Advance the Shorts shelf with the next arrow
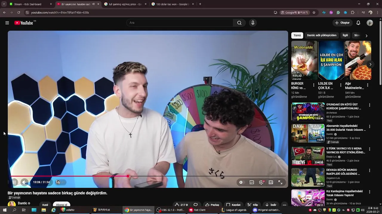The height and width of the screenshot is (214, 382). pyautogui.click(x=370, y=64)
